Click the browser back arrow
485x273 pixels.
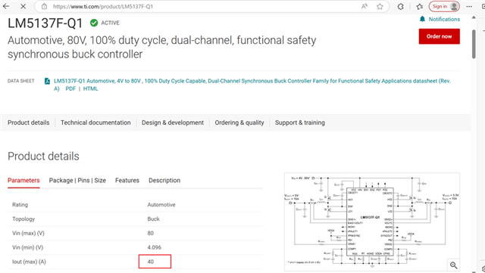[6, 6]
